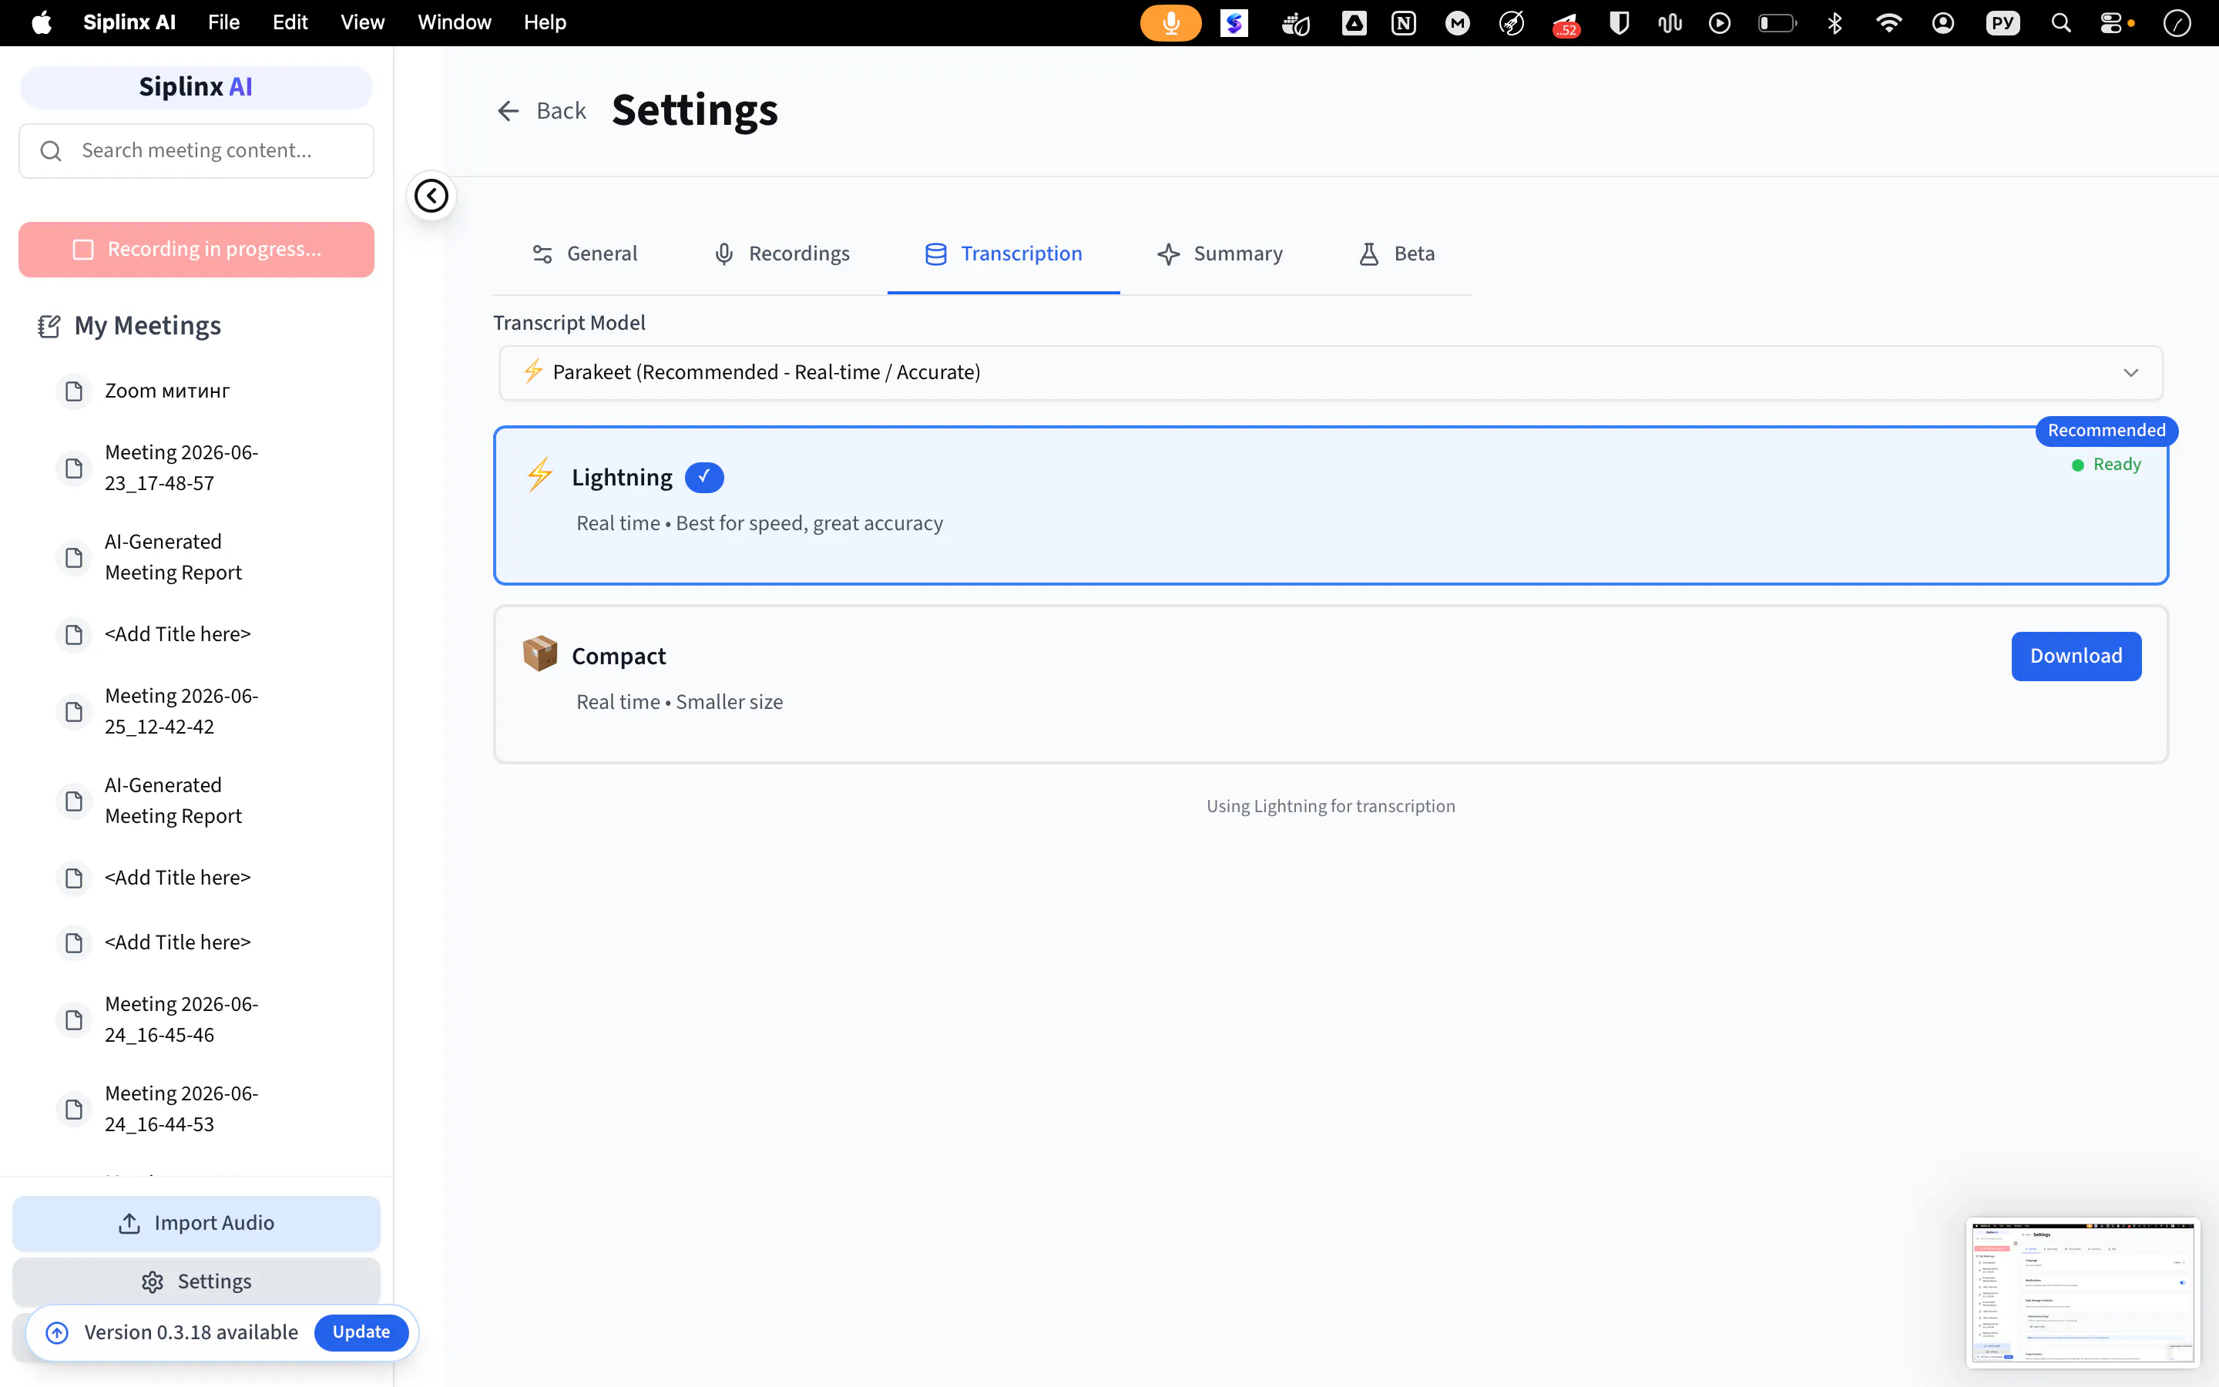Select the Compact model card
2219x1387 pixels.
click(1331, 684)
